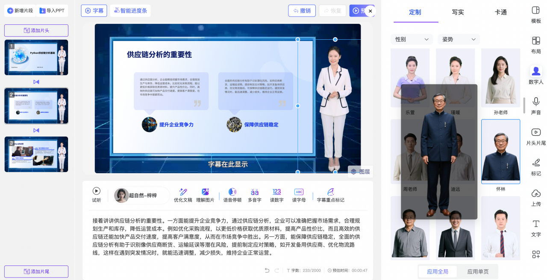547x280 pixels.
Task: Open the 超自然-梓梓 voice selector
Action: coord(141,195)
